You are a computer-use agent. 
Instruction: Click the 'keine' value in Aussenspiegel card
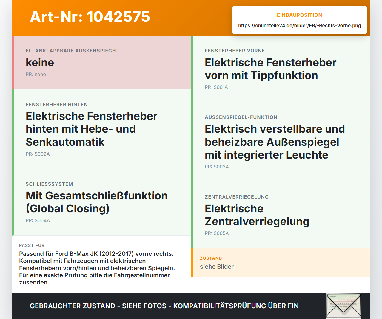tap(40, 63)
